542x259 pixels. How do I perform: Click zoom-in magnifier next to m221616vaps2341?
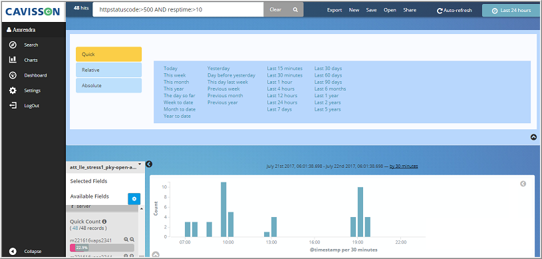click(x=126, y=240)
